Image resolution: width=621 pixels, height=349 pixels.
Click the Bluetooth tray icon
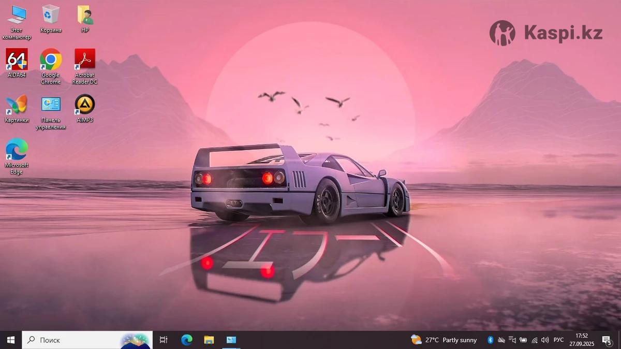pos(490,340)
